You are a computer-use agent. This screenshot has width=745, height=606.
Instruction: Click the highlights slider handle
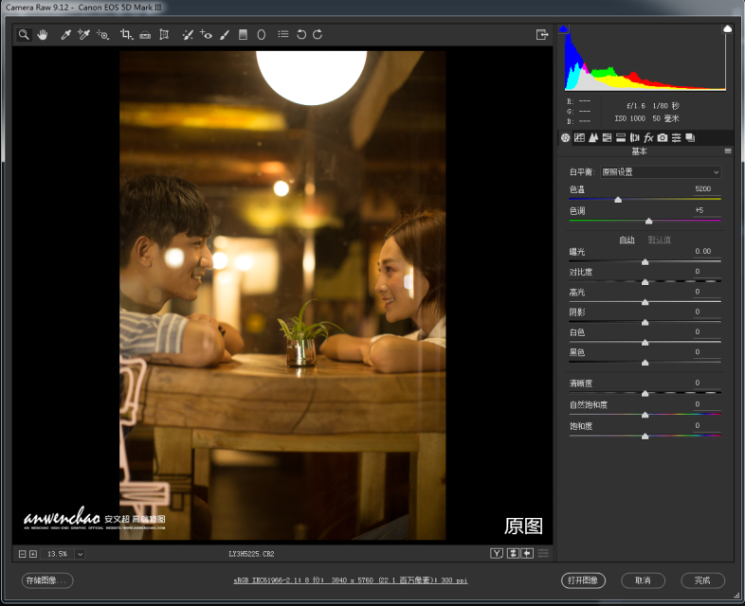coord(645,302)
